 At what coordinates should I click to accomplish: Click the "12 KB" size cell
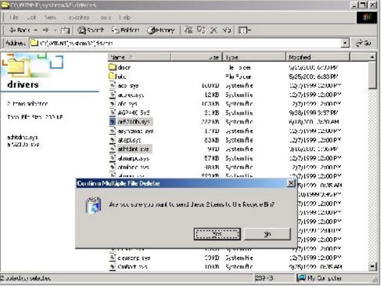tap(212, 95)
